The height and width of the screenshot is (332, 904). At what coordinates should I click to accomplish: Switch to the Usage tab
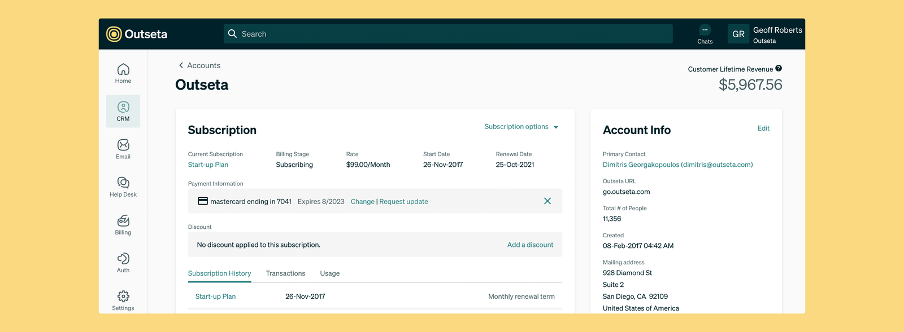(x=330, y=273)
